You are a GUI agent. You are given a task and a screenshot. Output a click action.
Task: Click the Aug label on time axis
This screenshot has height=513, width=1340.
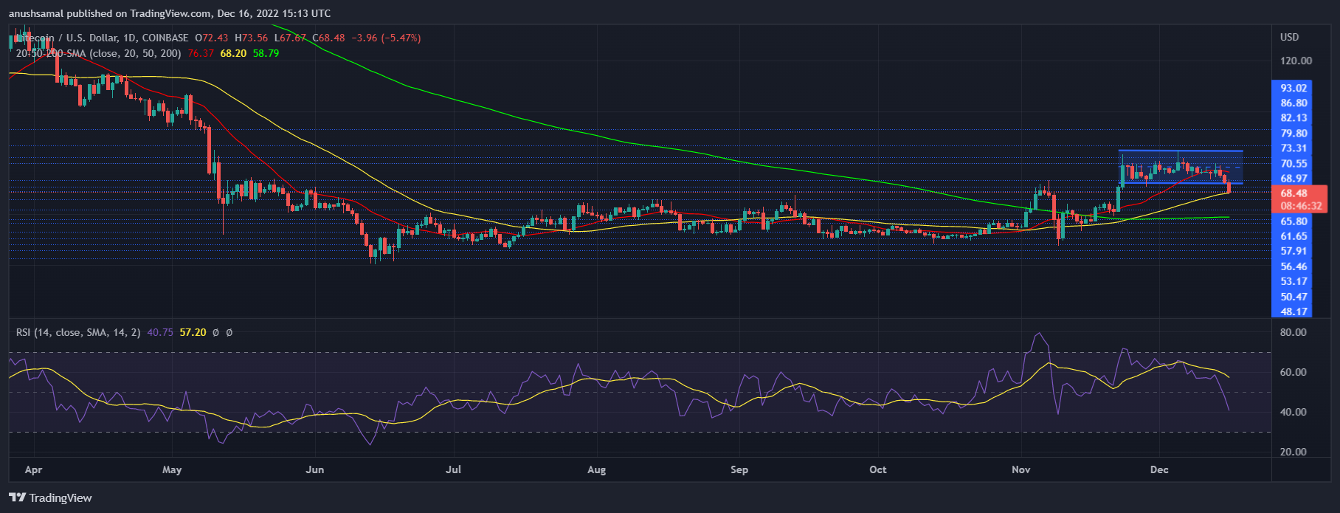596,469
